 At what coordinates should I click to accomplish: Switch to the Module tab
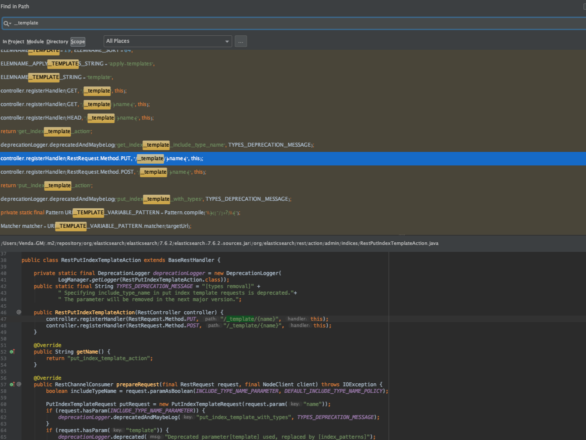click(x=35, y=42)
